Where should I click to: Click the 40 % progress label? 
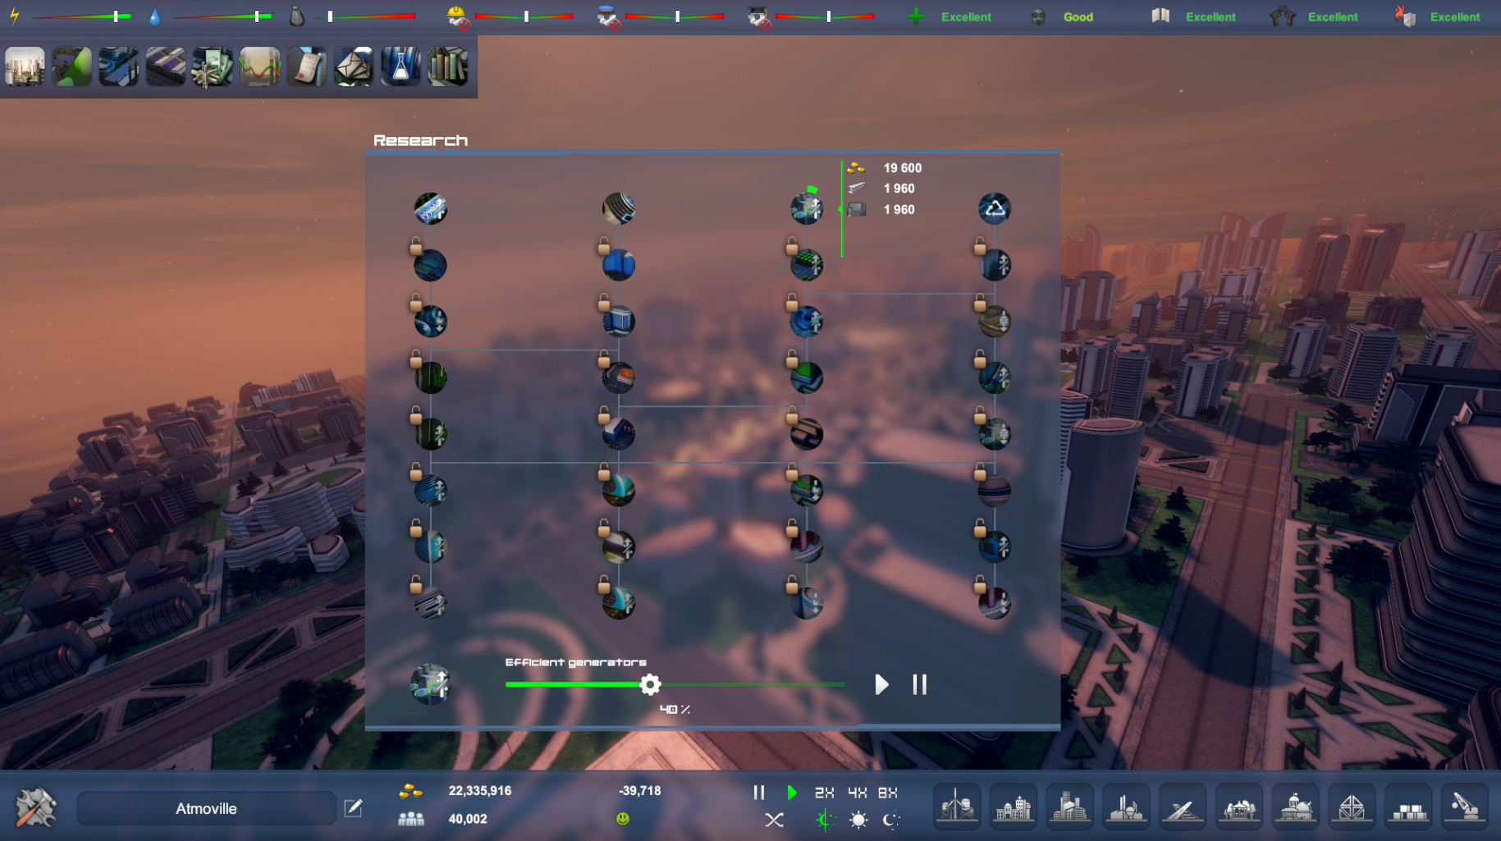pos(675,709)
